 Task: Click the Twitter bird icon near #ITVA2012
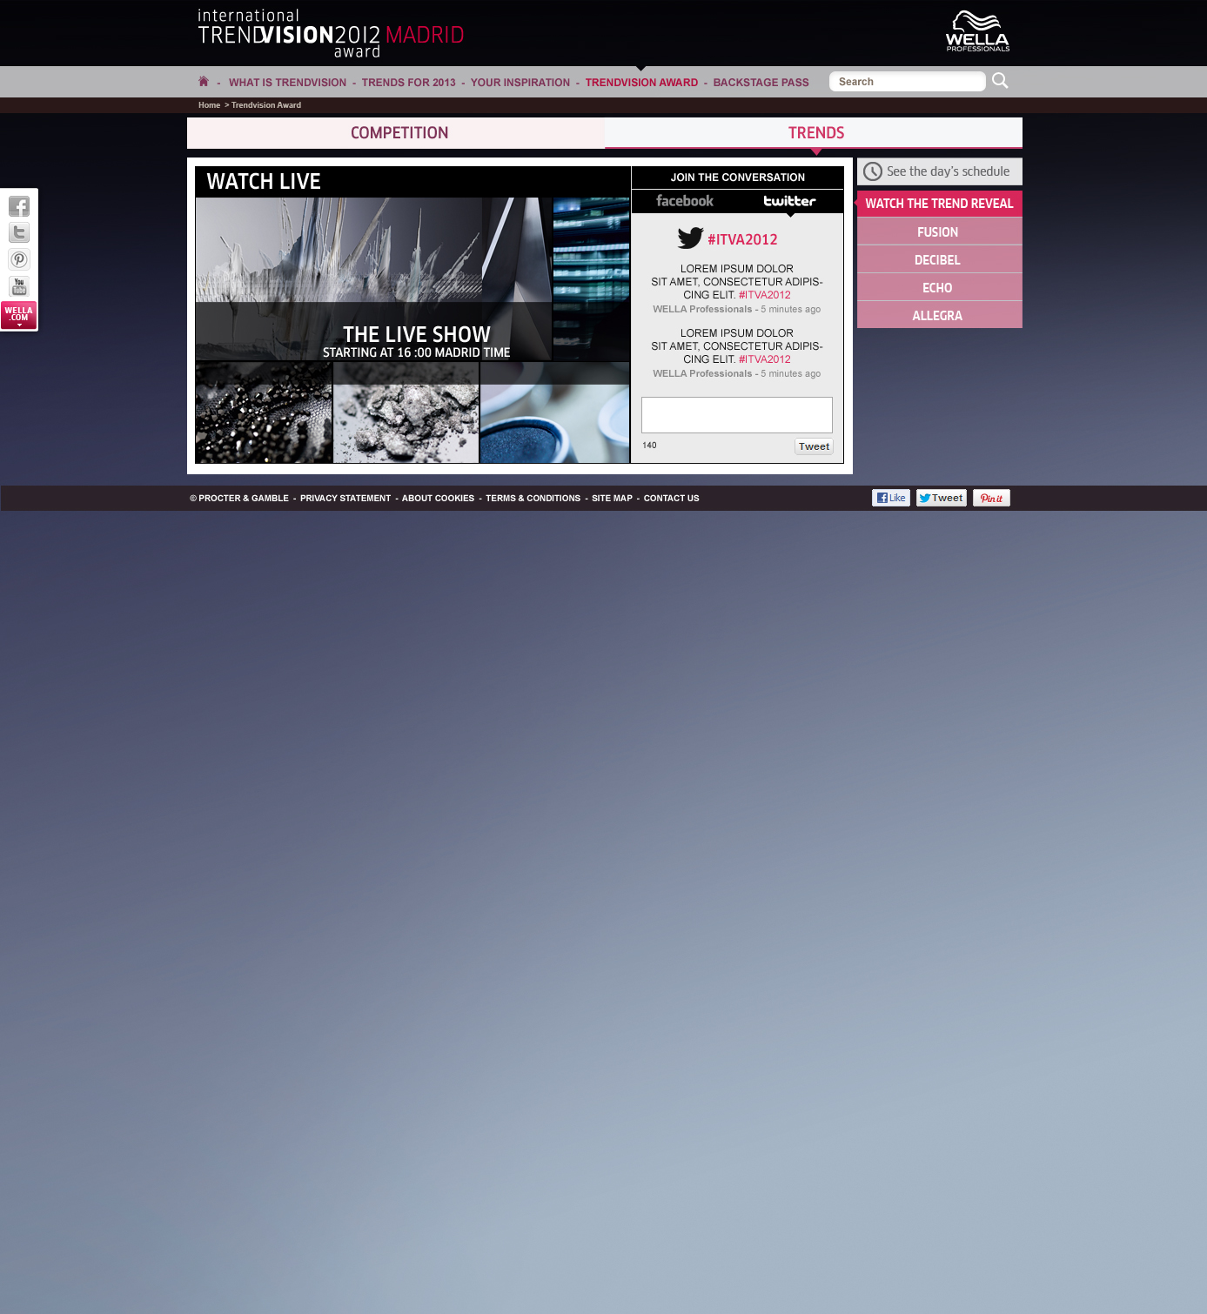click(690, 238)
